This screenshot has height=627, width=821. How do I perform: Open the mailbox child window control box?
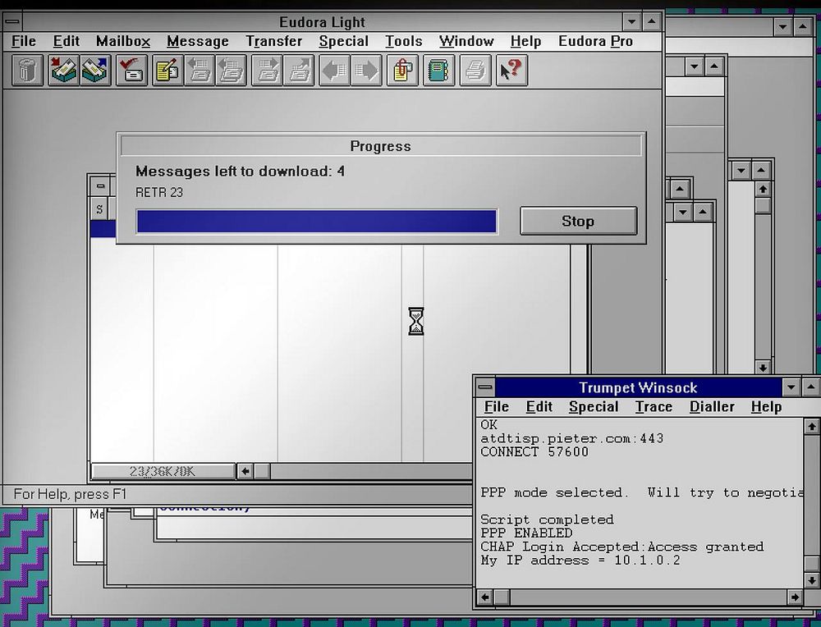point(100,185)
